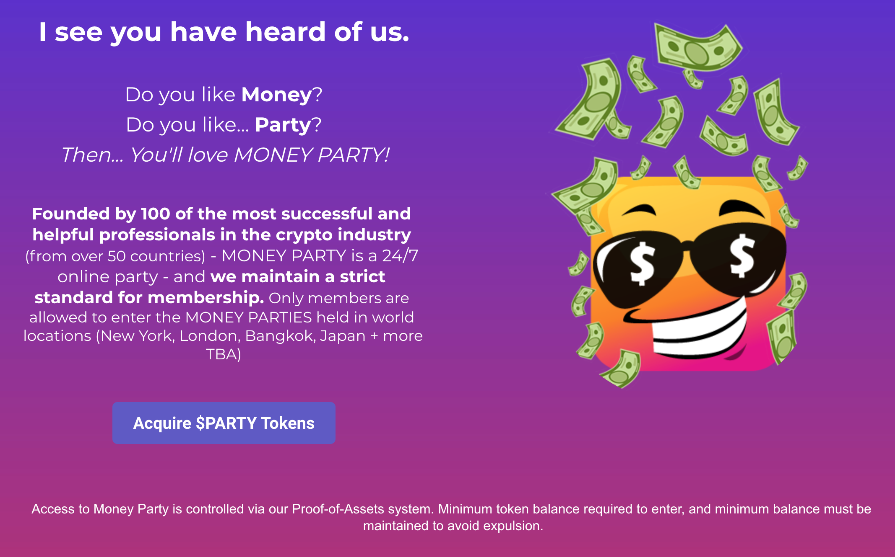This screenshot has width=895, height=557.
Task: Click the "Founded by 100 of the most successful" text
Action: (x=221, y=214)
